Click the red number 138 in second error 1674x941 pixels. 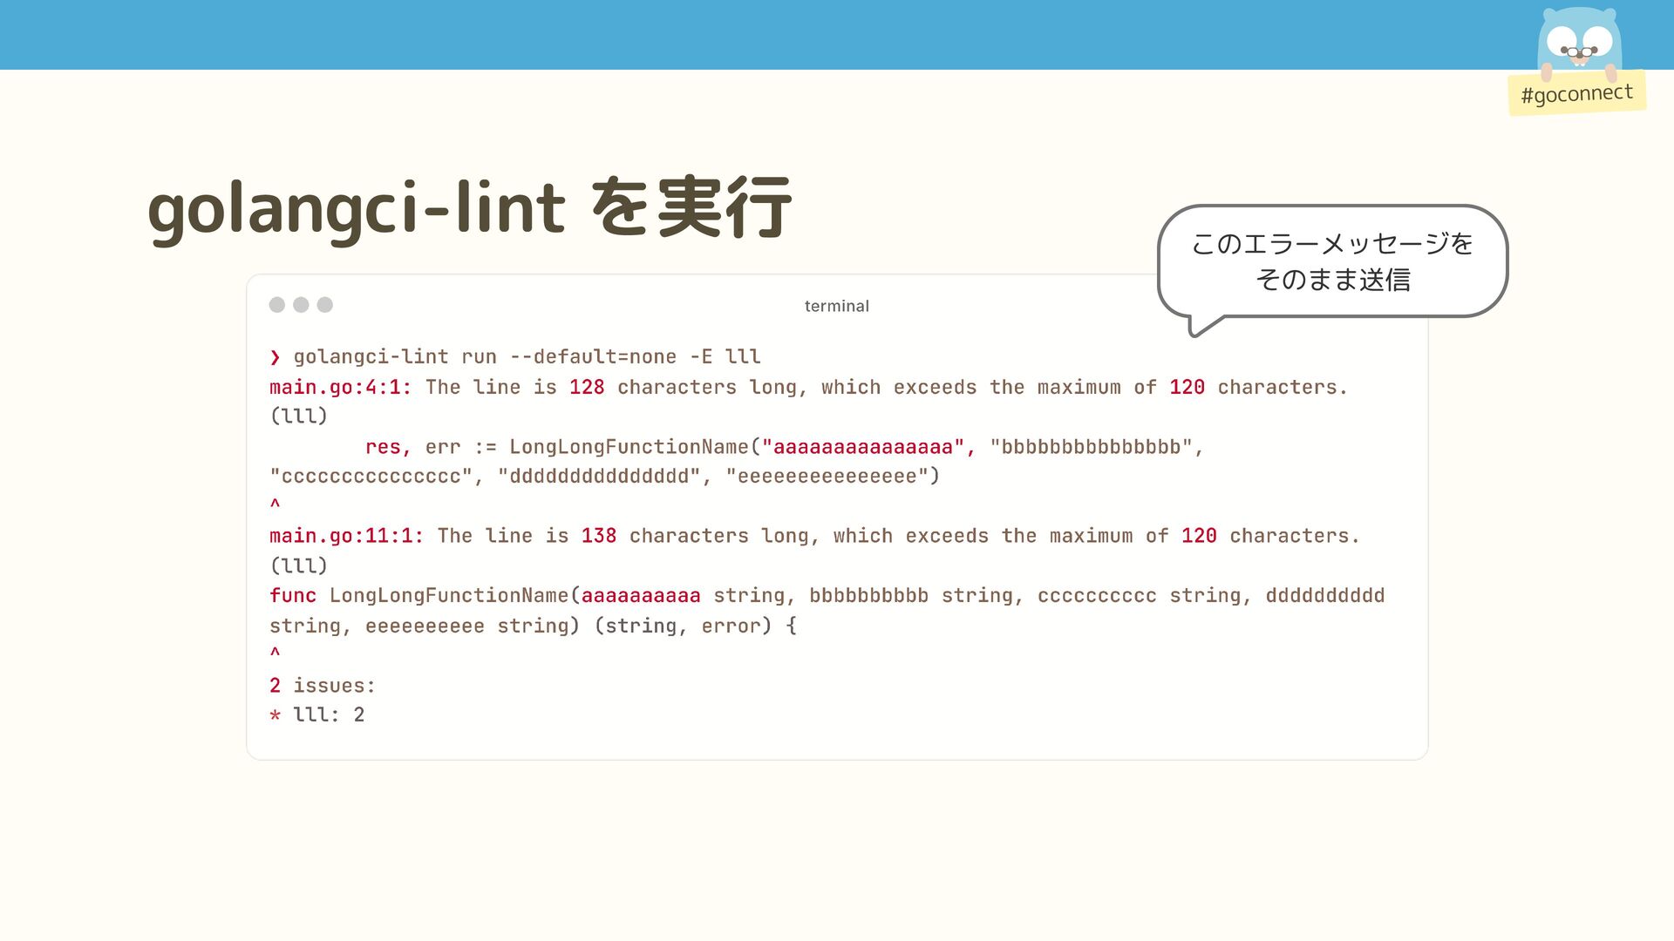click(599, 536)
